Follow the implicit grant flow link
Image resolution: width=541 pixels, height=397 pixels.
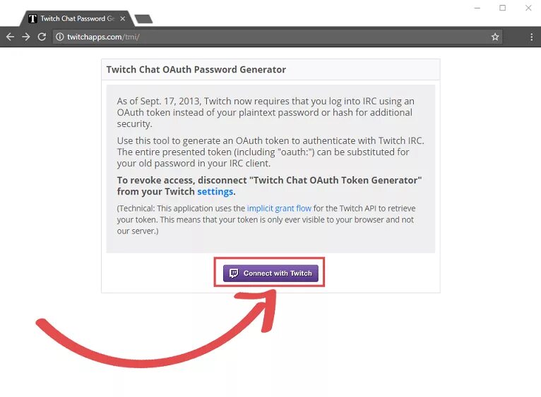coord(279,209)
